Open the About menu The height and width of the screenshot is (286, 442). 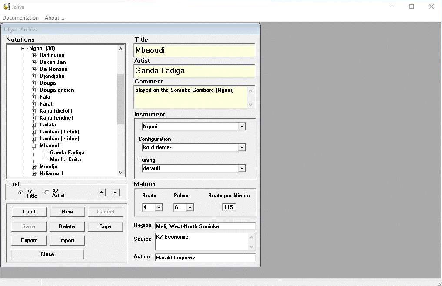point(54,18)
